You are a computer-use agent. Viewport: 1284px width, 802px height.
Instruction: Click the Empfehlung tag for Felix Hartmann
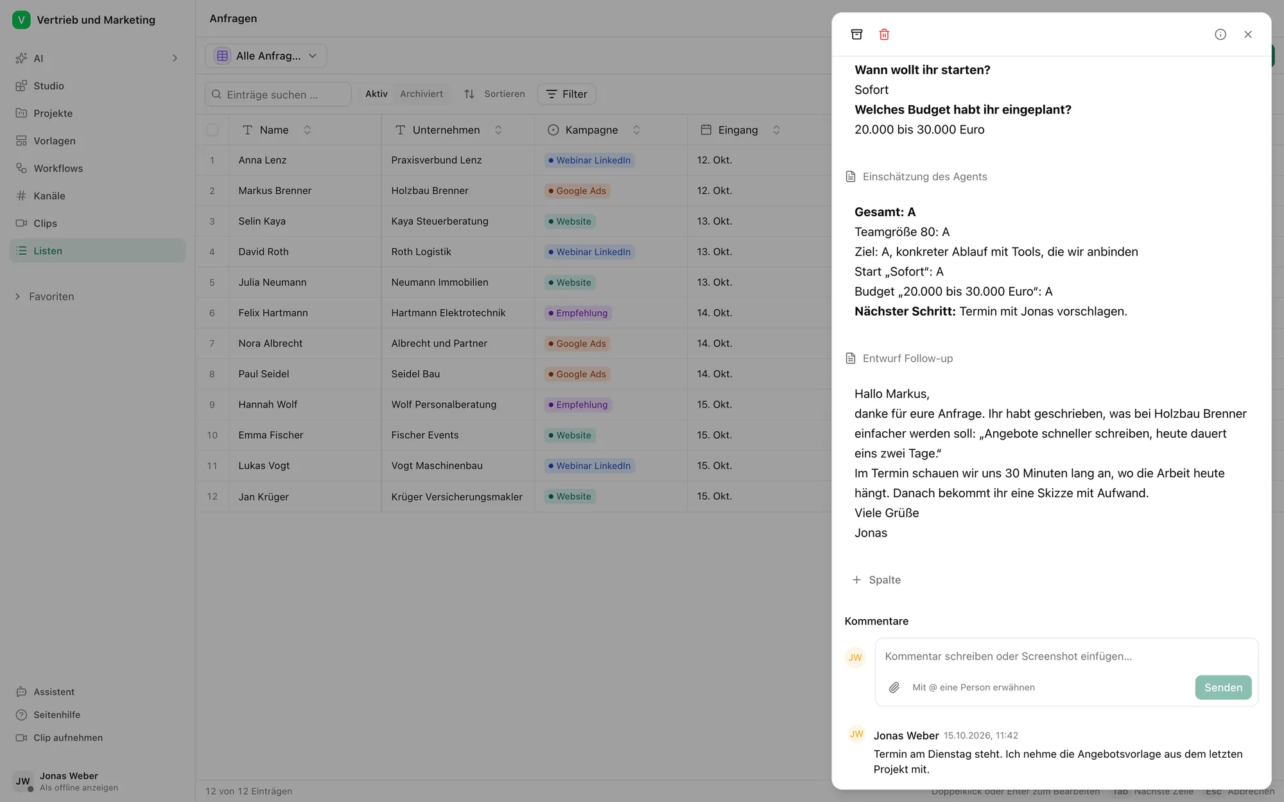(x=578, y=313)
